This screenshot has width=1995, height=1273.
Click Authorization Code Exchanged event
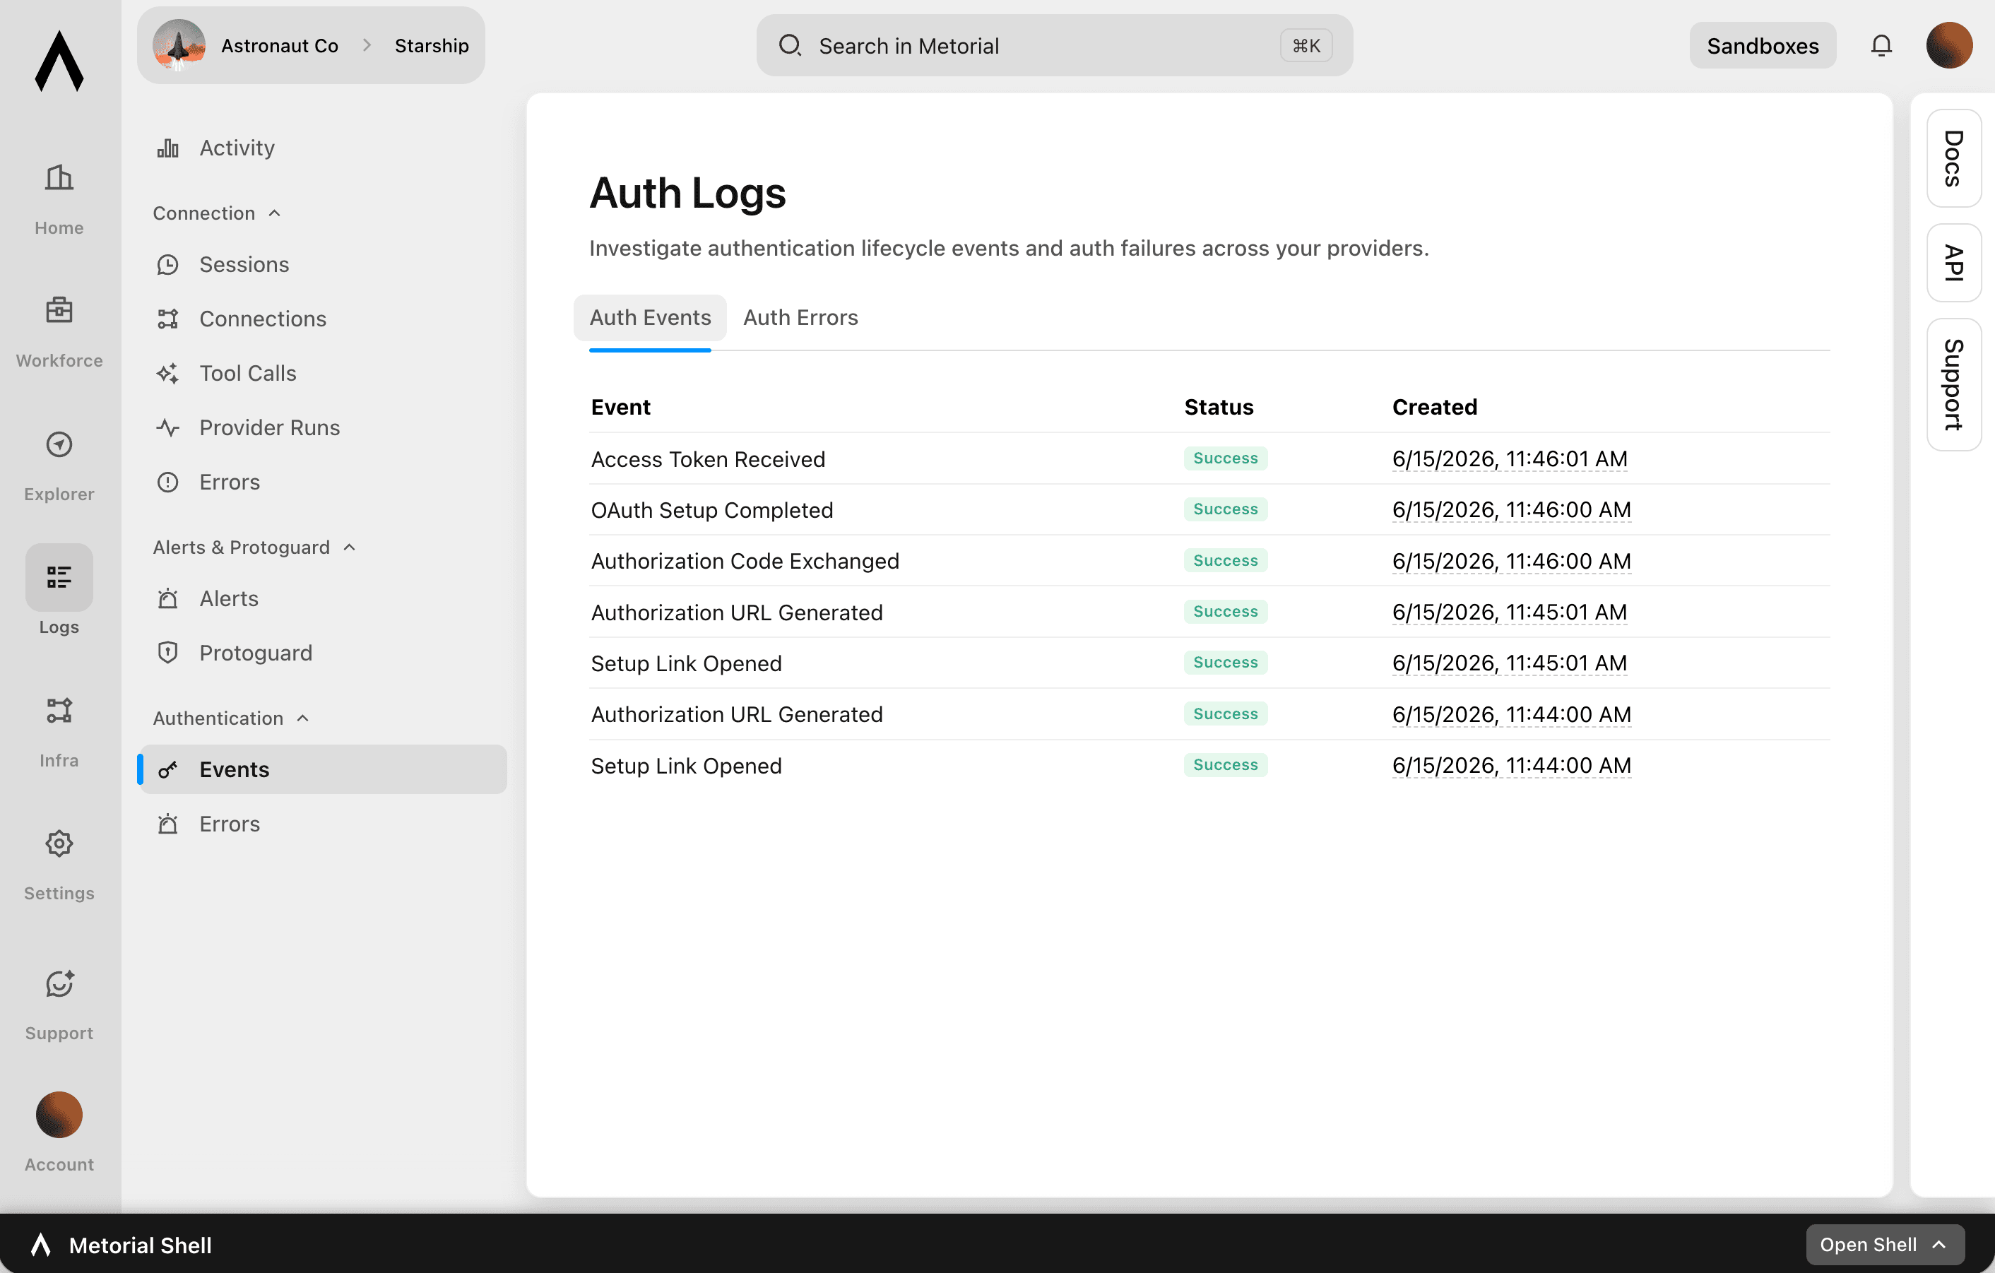tap(745, 561)
